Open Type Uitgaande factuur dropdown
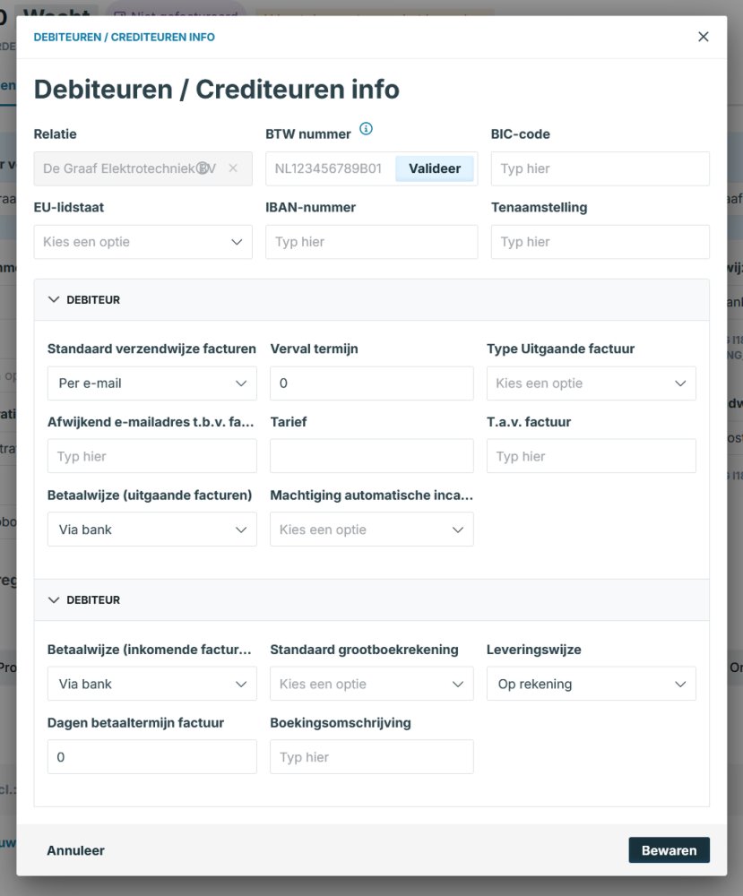The height and width of the screenshot is (896, 743). pos(591,383)
